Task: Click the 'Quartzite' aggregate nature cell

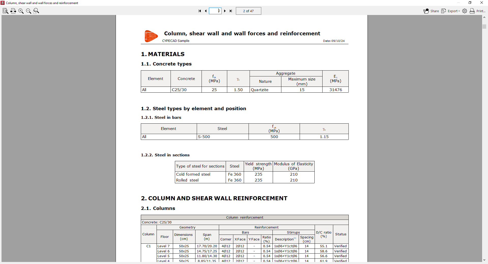Action: coord(265,90)
